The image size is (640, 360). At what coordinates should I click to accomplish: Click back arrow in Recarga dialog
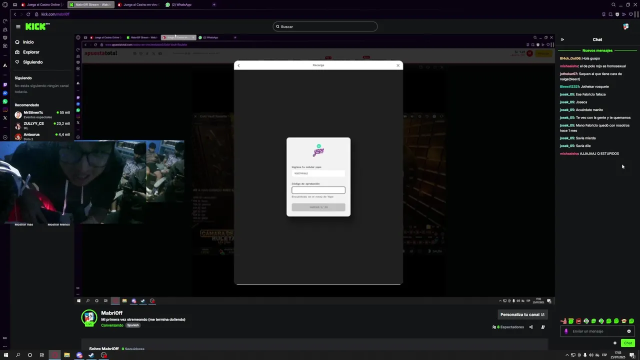point(238,65)
